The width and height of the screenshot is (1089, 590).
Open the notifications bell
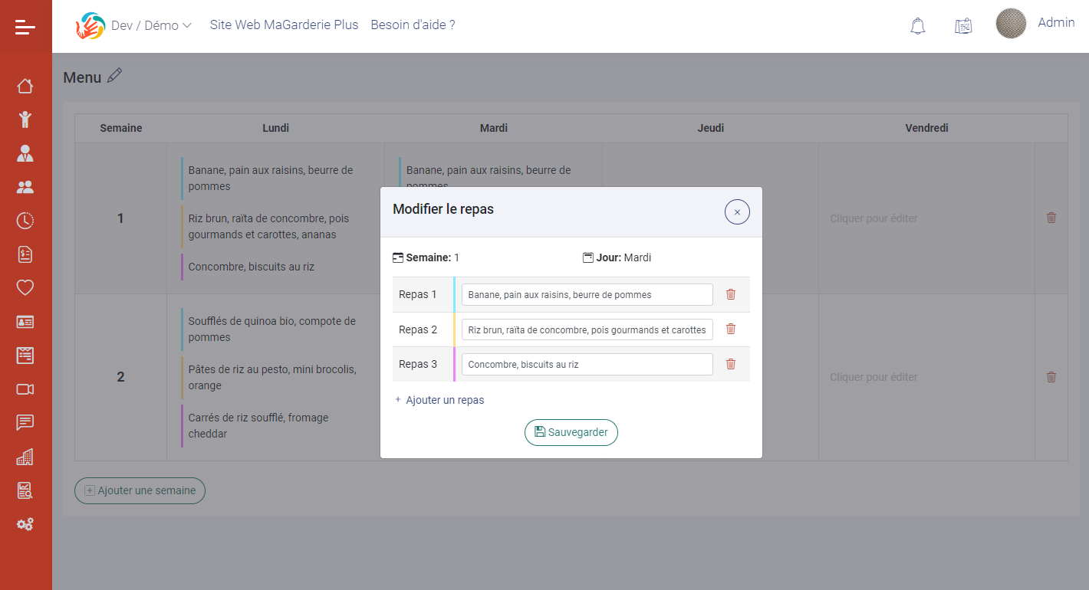pos(917,26)
